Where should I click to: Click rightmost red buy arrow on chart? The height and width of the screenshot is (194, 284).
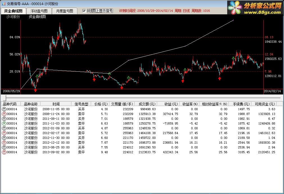click(x=220, y=78)
